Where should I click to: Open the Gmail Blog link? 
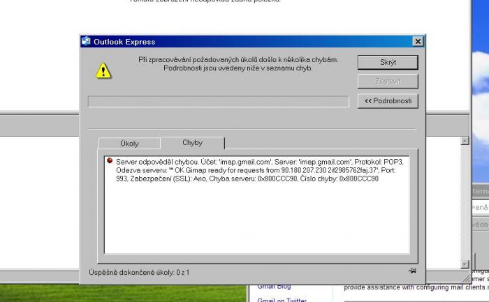(274, 287)
